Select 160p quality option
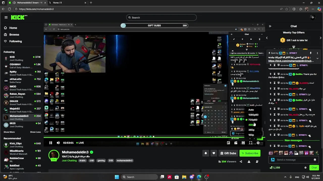Screen dimensions: 323x181 (x=251, y=135)
